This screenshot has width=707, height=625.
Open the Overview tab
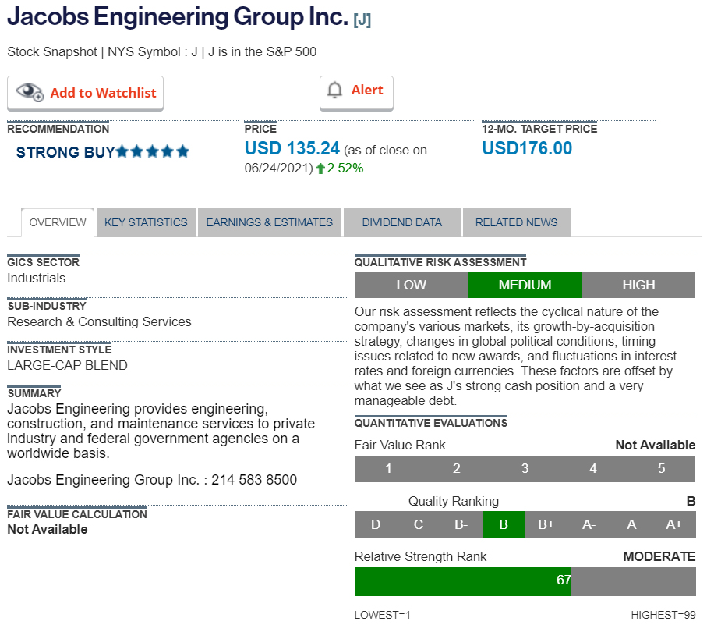point(58,222)
